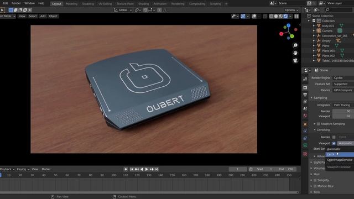Viewport: 354px width, 199px height.
Task: Click the Render samples value field
Action: pyautogui.click(x=343, y=111)
